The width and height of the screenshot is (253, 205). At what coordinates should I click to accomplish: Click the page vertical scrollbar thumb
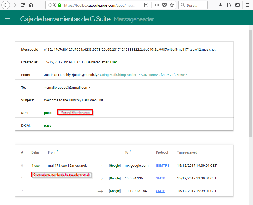[x=250, y=83]
